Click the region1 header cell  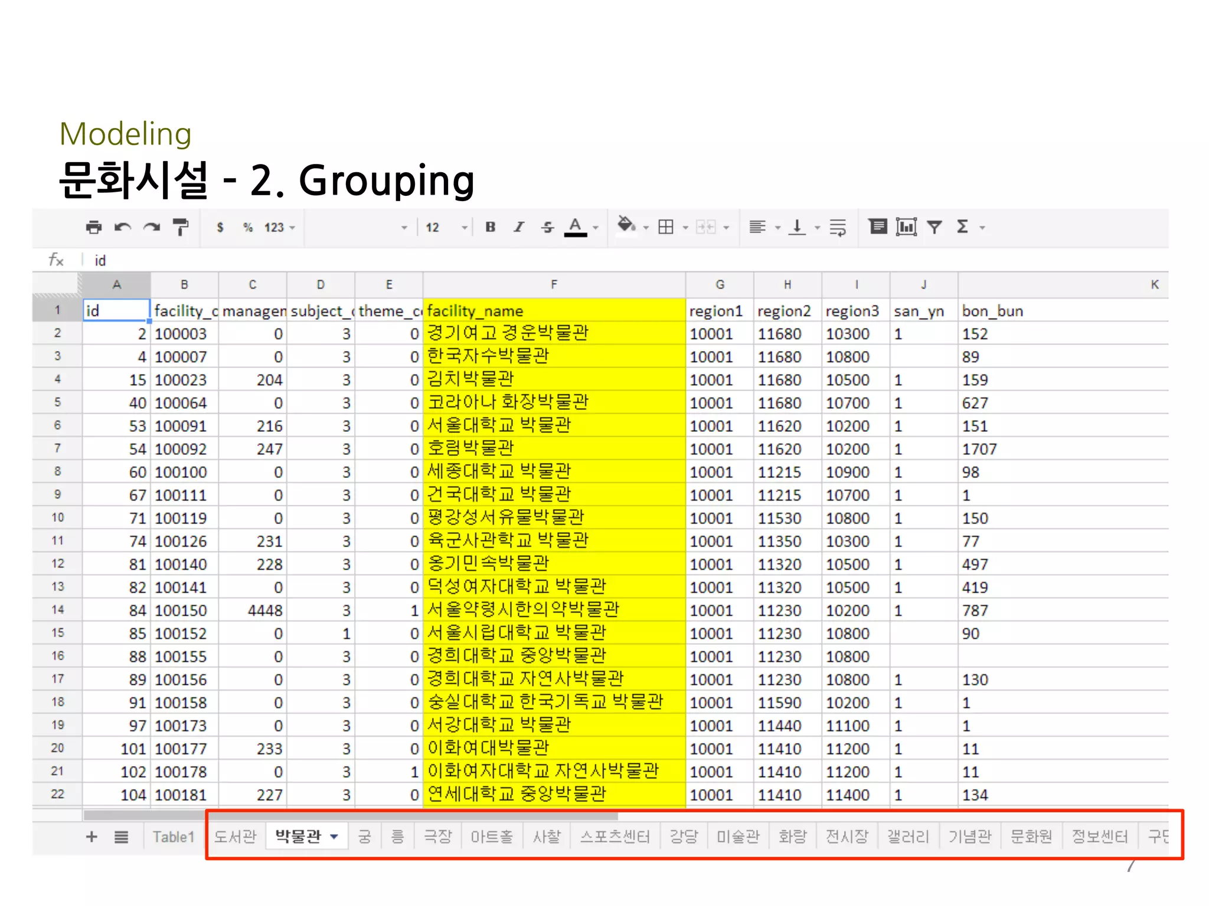[x=719, y=310]
